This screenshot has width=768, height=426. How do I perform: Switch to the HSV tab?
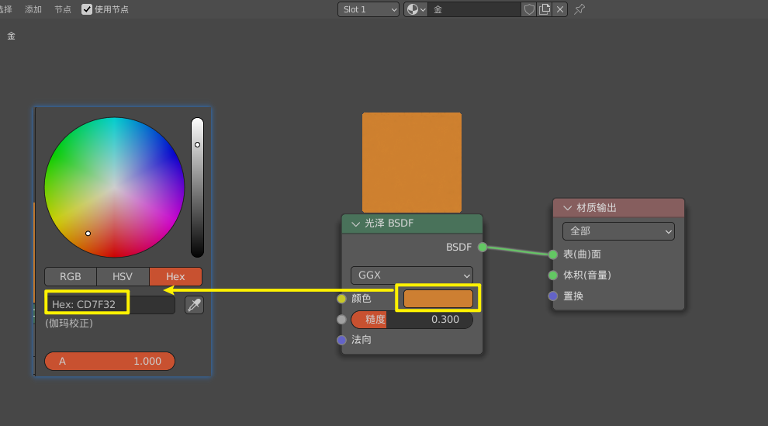(123, 276)
